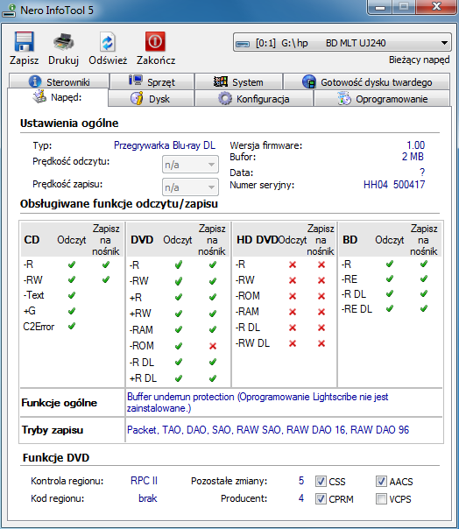This screenshot has width=459, height=529.
Task: Click the Producent value 4
Action: point(301,498)
